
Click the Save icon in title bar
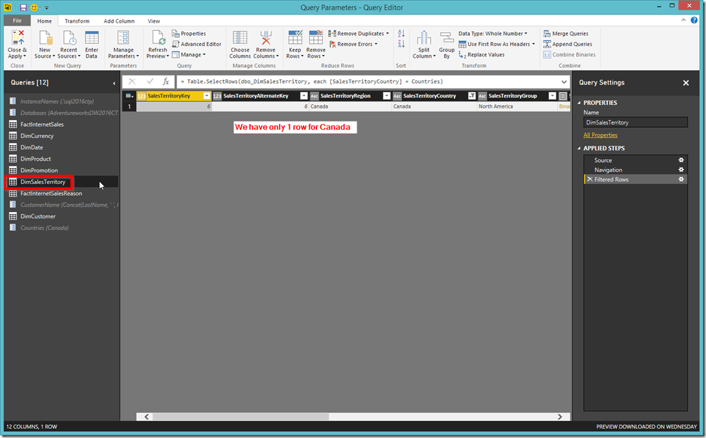(23, 8)
